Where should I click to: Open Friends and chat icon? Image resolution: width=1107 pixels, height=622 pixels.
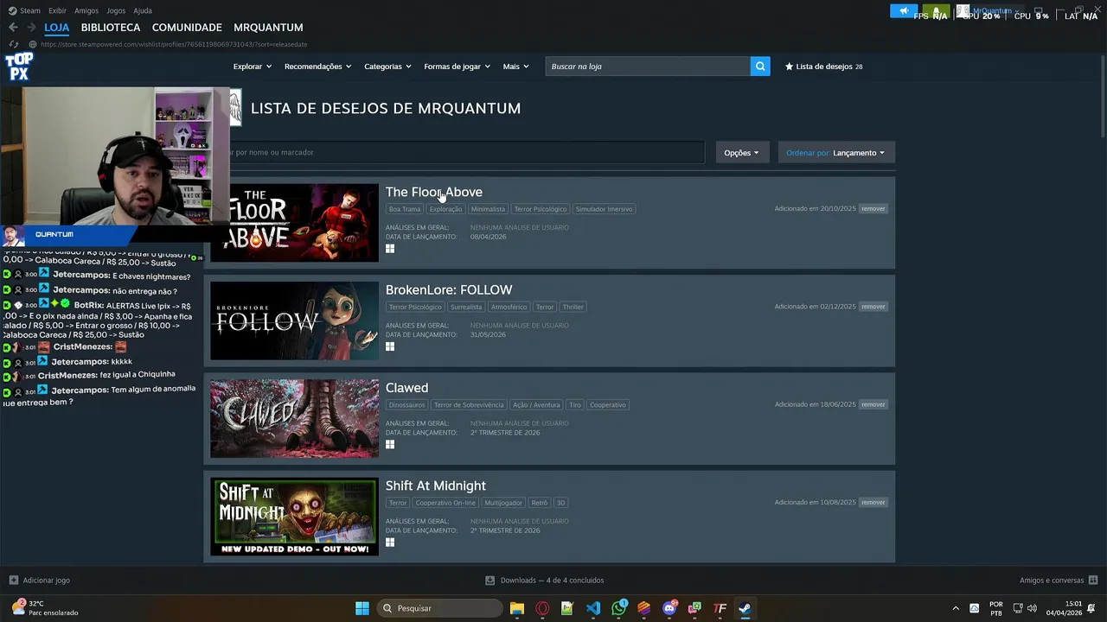(x=1093, y=581)
